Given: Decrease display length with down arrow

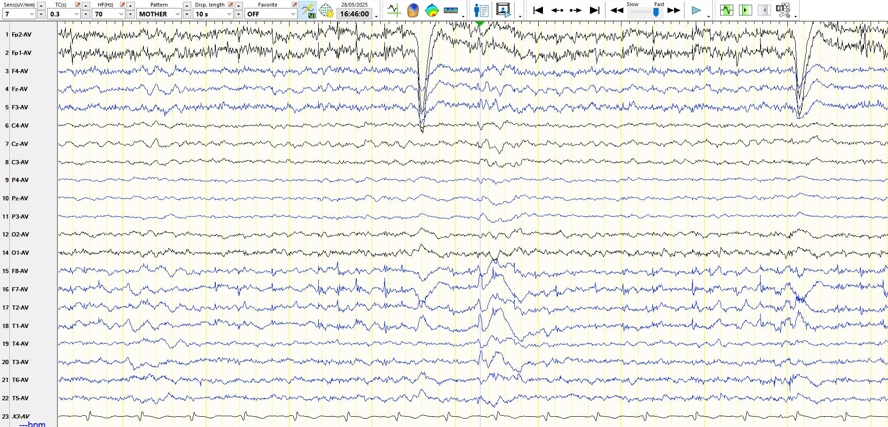Looking at the screenshot, I should tap(239, 15).
